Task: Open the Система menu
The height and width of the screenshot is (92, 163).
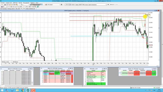Action: 3,3
